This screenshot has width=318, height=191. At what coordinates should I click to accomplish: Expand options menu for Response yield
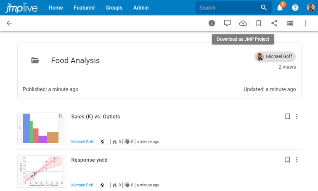coord(297,160)
